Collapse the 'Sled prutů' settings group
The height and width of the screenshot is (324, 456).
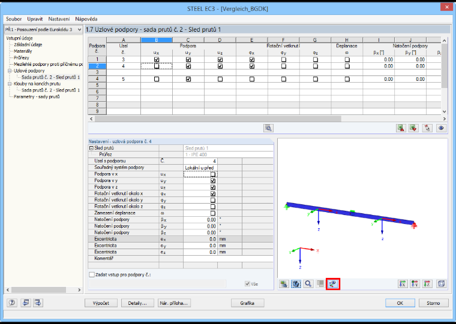click(91, 148)
